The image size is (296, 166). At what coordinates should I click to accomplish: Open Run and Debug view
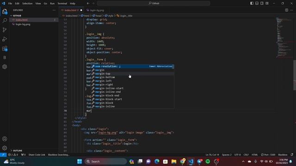[5, 39]
